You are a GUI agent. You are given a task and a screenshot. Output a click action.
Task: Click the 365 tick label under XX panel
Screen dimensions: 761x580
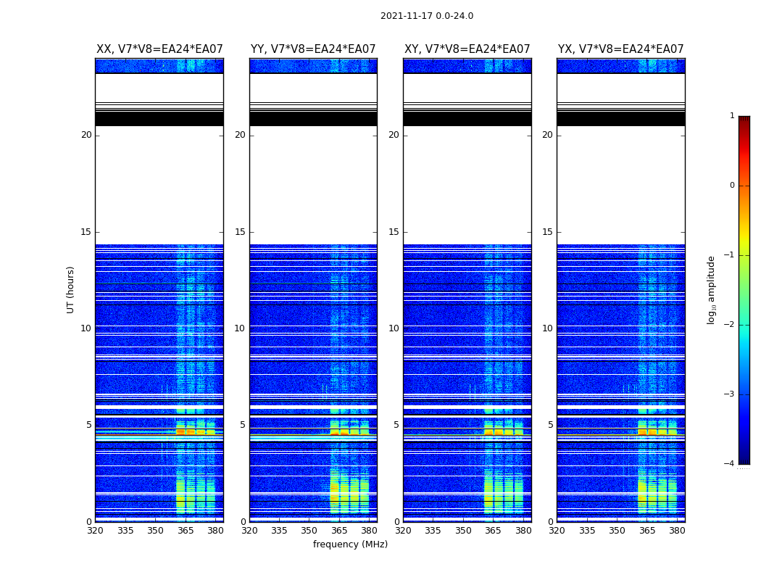186,531
